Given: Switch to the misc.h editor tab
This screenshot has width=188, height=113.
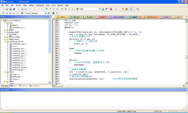Looking at the screenshot, I should click(x=177, y=17).
